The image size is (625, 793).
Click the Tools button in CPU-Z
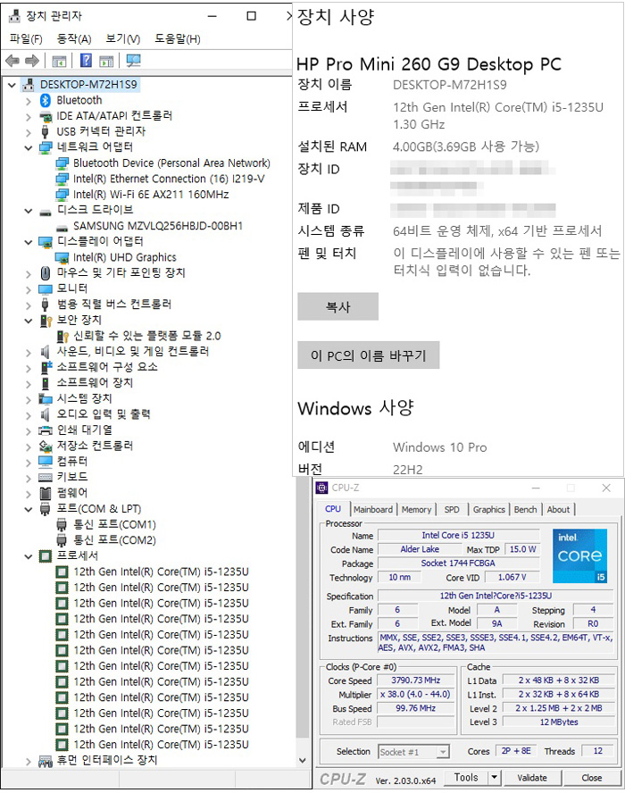click(x=466, y=778)
